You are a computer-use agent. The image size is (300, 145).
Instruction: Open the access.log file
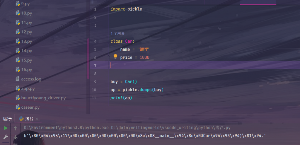pos(28,79)
